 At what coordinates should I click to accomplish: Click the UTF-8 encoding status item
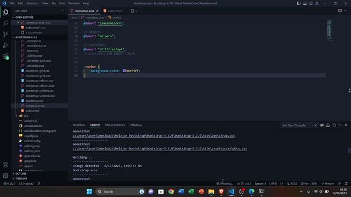pos(273,183)
